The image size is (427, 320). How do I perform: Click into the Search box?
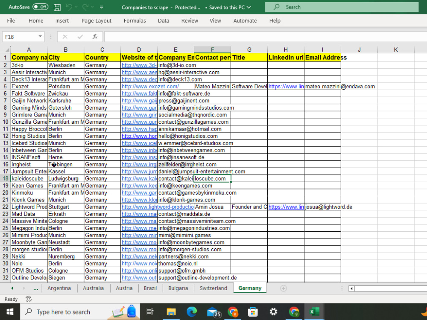(342, 7)
